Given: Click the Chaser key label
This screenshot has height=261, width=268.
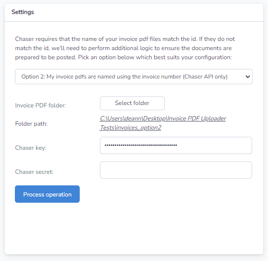Looking at the screenshot, I should click(31, 148).
